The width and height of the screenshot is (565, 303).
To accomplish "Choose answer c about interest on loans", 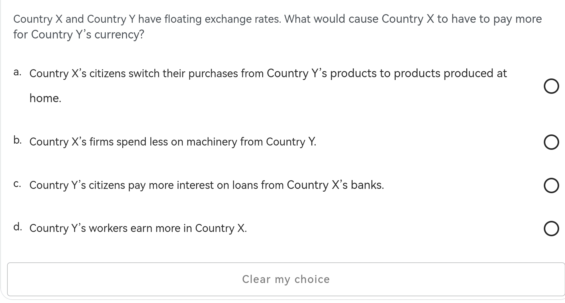I will point(551,185).
